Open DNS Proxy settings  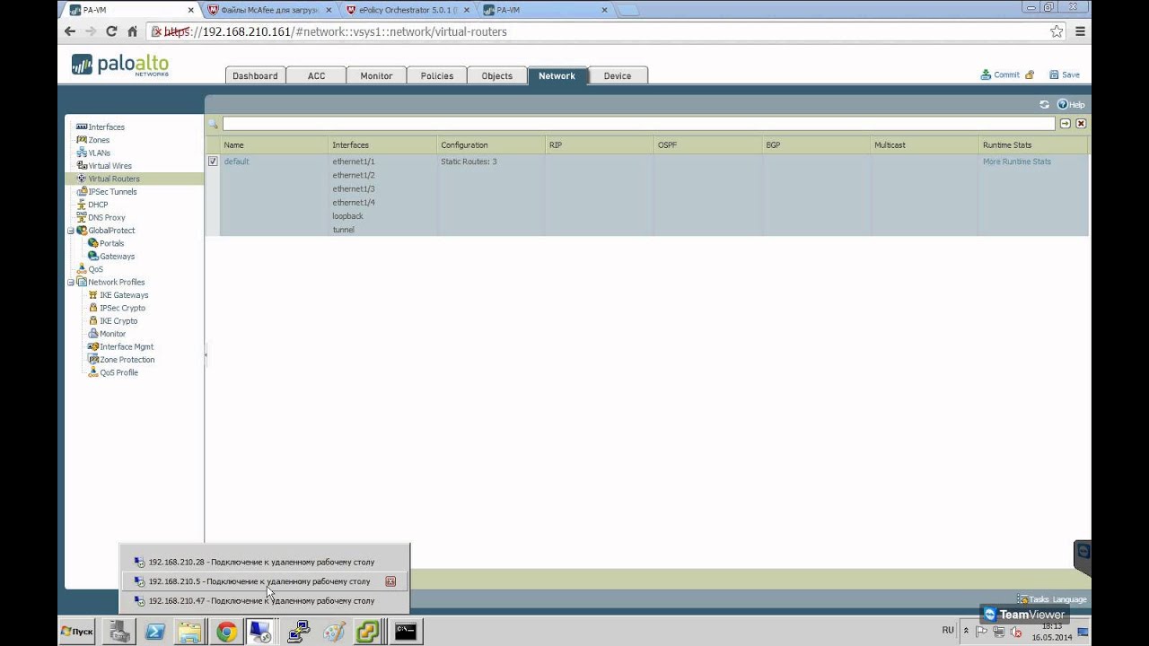[x=106, y=217]
